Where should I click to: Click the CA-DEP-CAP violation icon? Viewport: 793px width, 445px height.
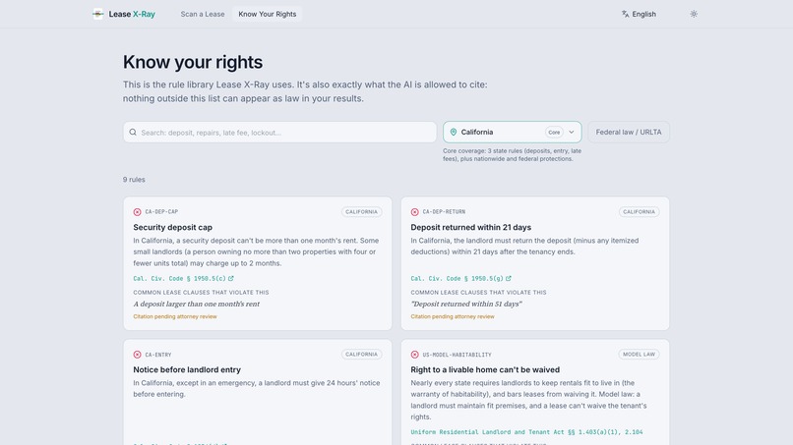pyautogui.click(x=137, y=212)
